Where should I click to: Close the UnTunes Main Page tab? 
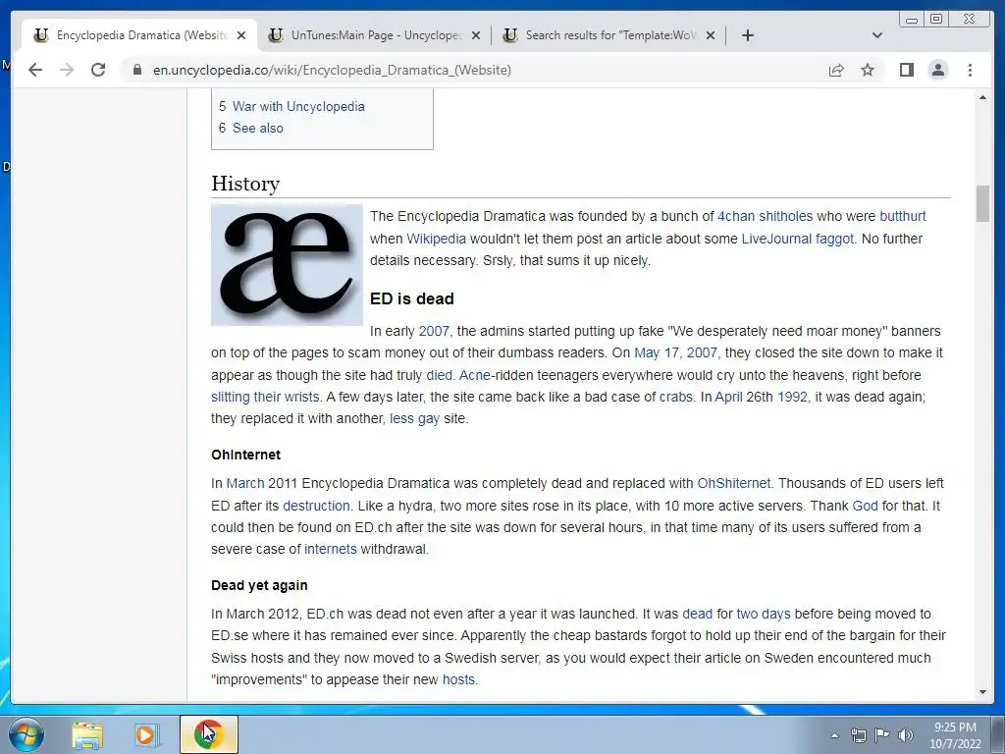tap(476, 35)
